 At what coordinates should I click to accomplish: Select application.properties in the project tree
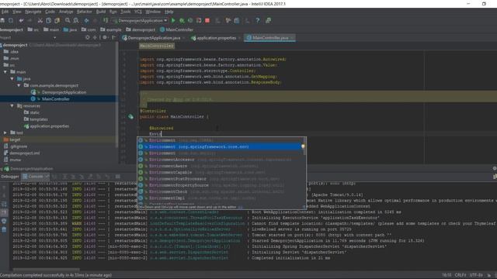(x=50, y=126)
